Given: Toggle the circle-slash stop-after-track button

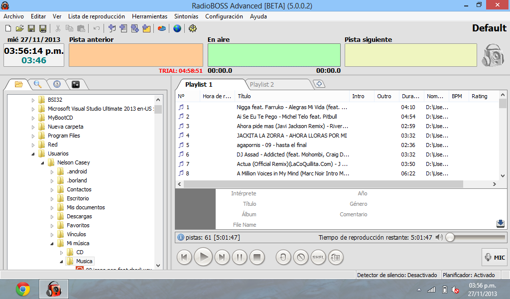Looking at the screenshot, I should (301, 258).
